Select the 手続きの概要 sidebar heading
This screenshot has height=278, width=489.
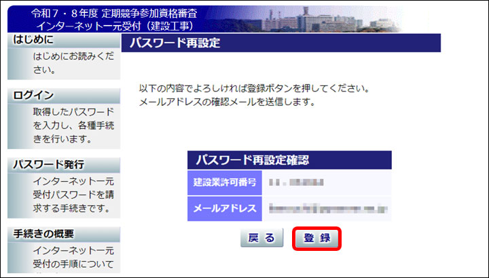pos(44,234)
